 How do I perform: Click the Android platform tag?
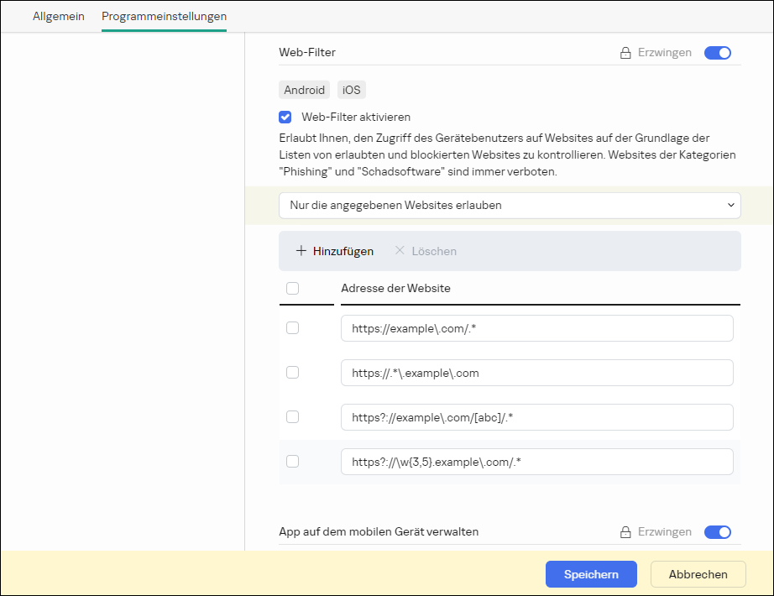click(304, 90)
